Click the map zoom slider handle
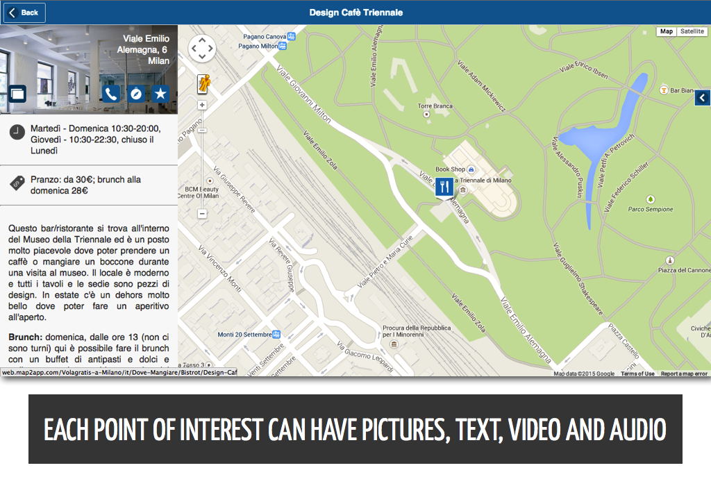711x486 pixels. click(202, 131)
